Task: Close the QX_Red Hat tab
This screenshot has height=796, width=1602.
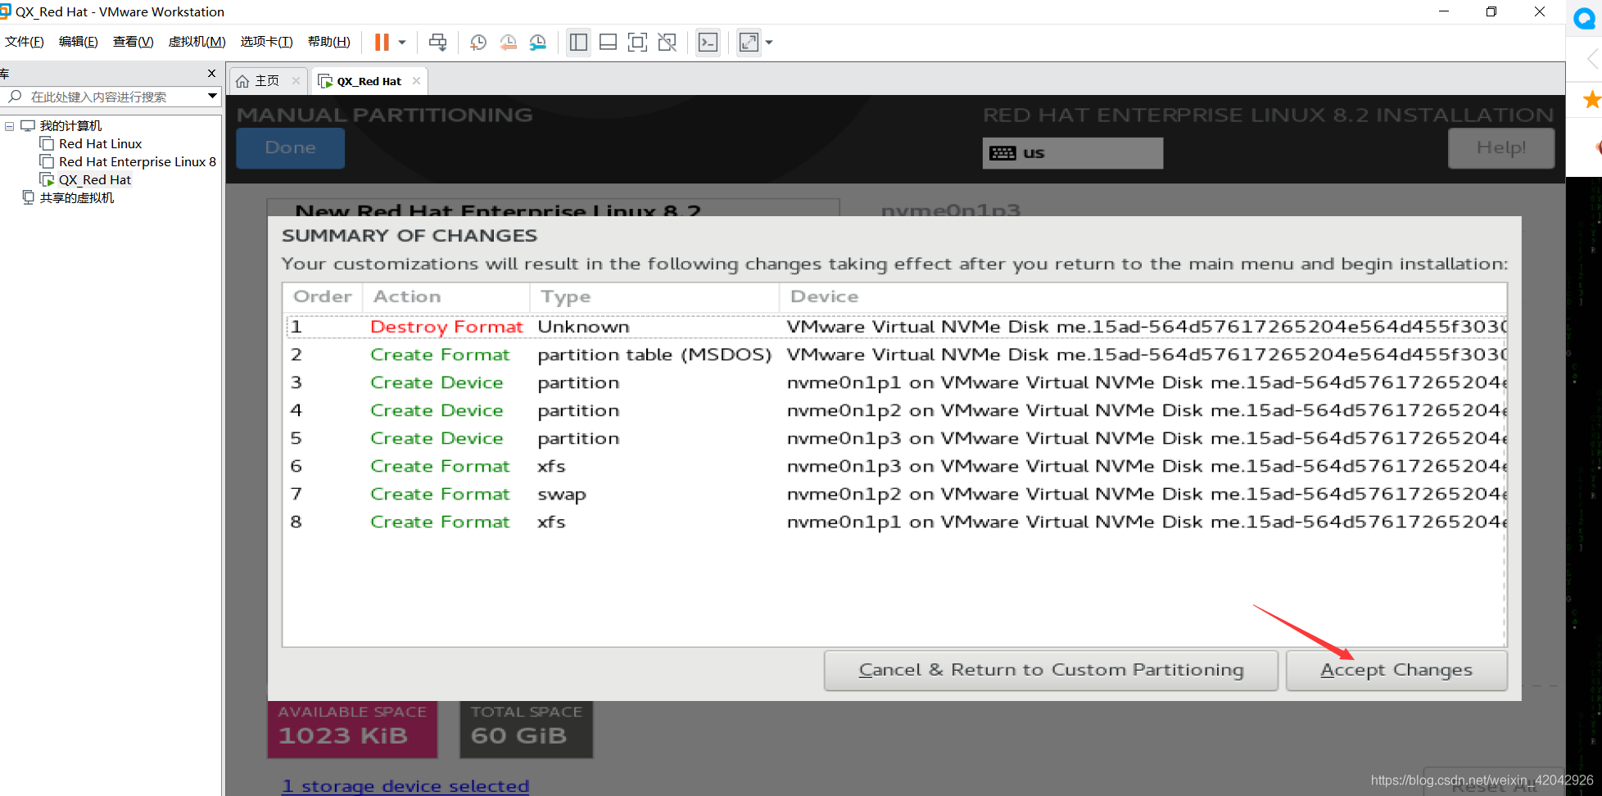Action: tap(416, 80)
